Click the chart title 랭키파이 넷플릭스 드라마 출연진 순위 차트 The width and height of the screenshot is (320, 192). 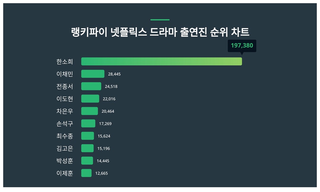click(x=160, y=32)
